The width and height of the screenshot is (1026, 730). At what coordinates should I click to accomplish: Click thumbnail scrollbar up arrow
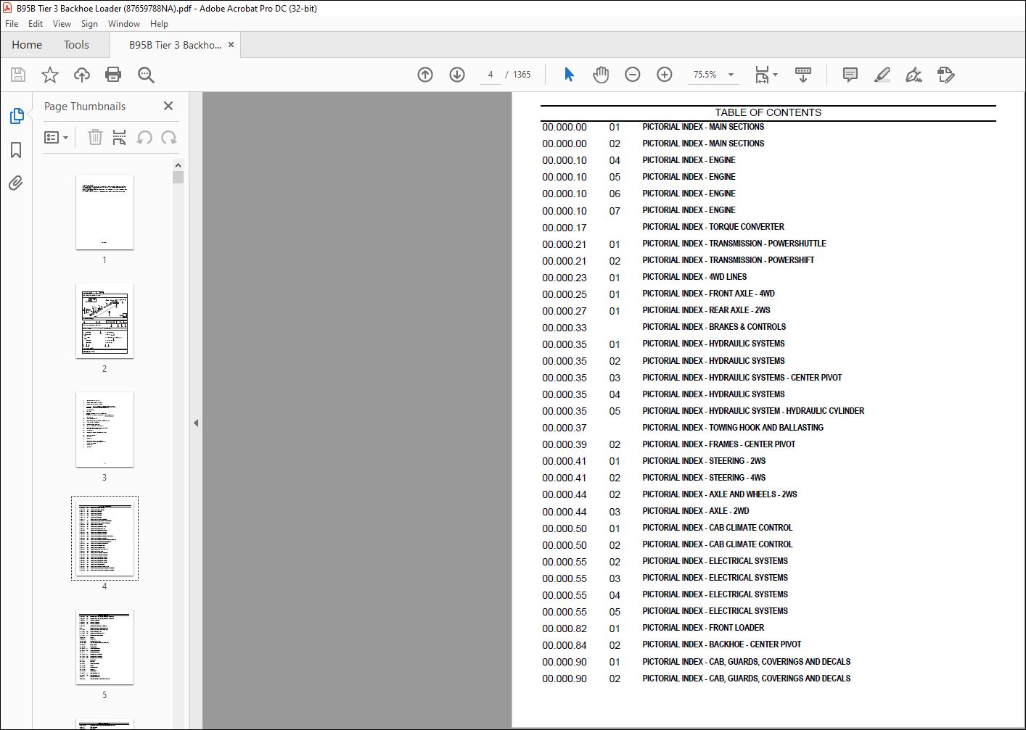pos(178,165)
